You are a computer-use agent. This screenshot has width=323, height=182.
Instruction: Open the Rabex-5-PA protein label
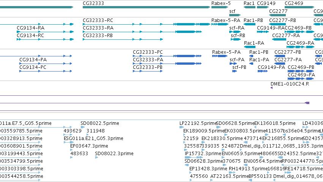coord(226,52)
